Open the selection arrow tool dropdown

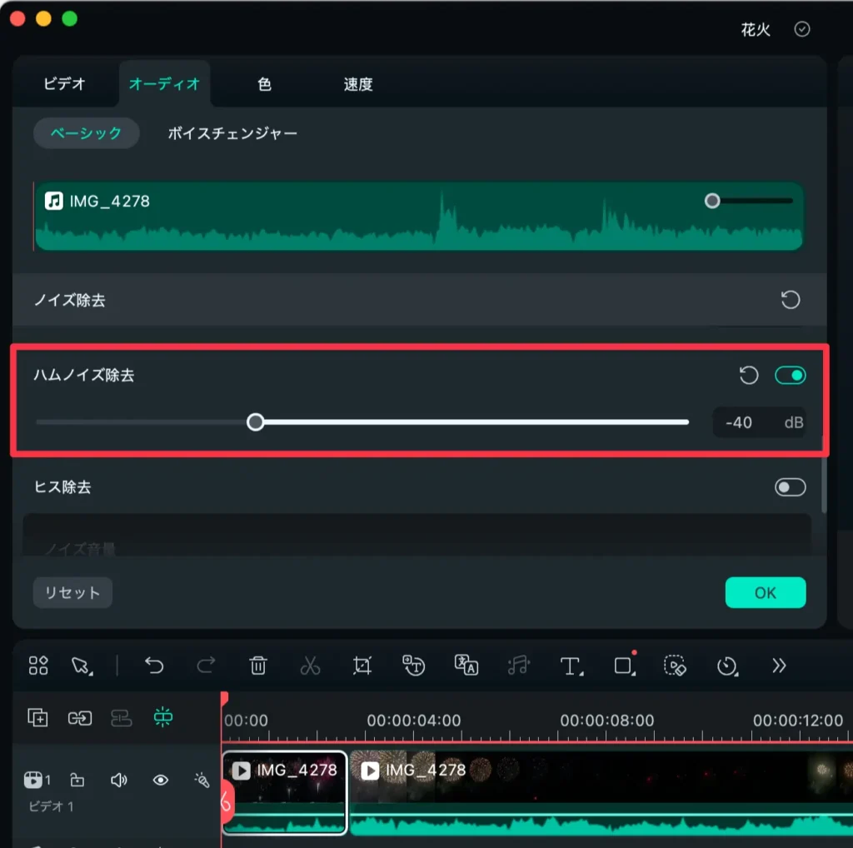82,665
